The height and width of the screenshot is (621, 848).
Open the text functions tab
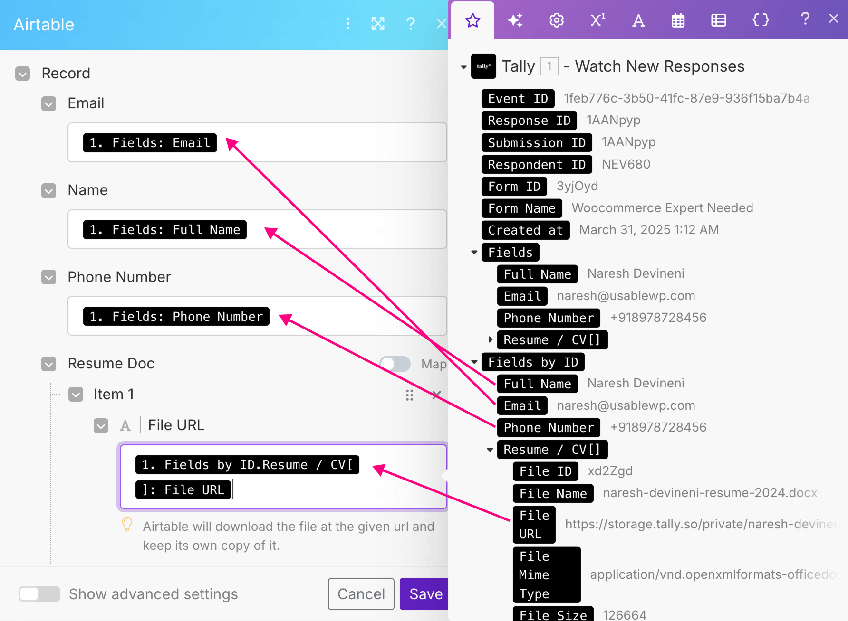click(x=638, y=20)
